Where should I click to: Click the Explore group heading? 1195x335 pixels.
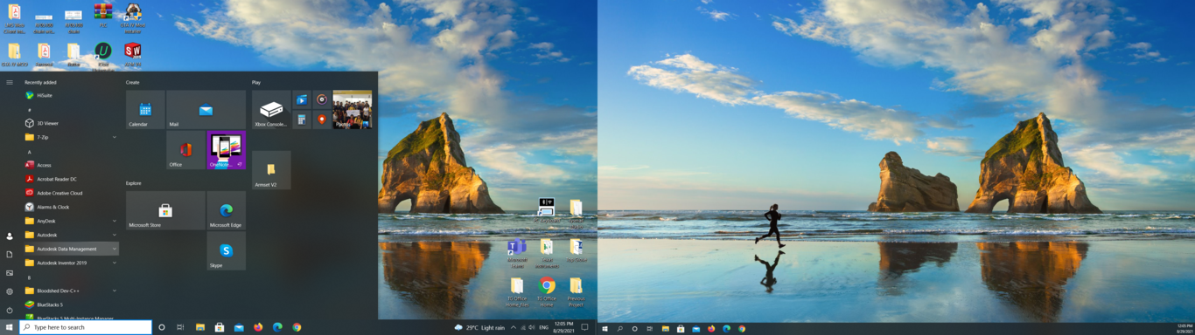point(134,183)
